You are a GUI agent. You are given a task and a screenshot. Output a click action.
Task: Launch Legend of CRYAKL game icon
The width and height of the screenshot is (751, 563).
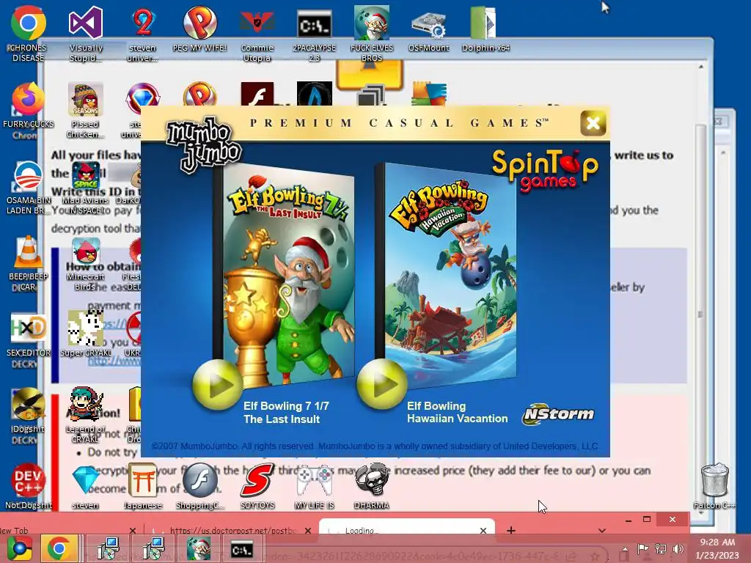click(85, 415)
